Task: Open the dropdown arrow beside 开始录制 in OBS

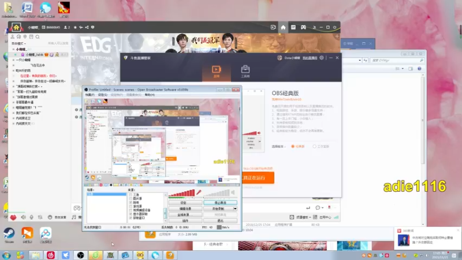Action: point(235,209)
